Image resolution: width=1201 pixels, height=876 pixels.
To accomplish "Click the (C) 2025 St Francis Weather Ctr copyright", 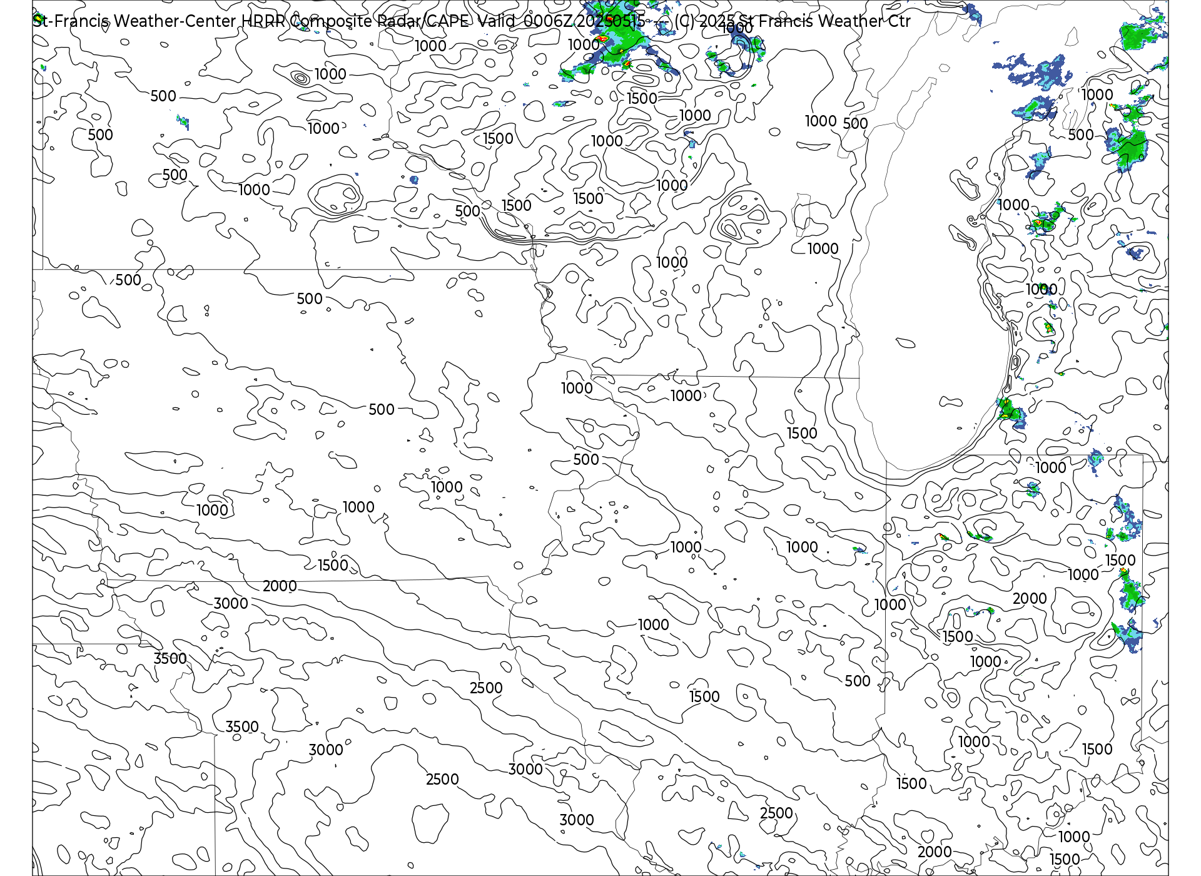I will pos(793,21).
